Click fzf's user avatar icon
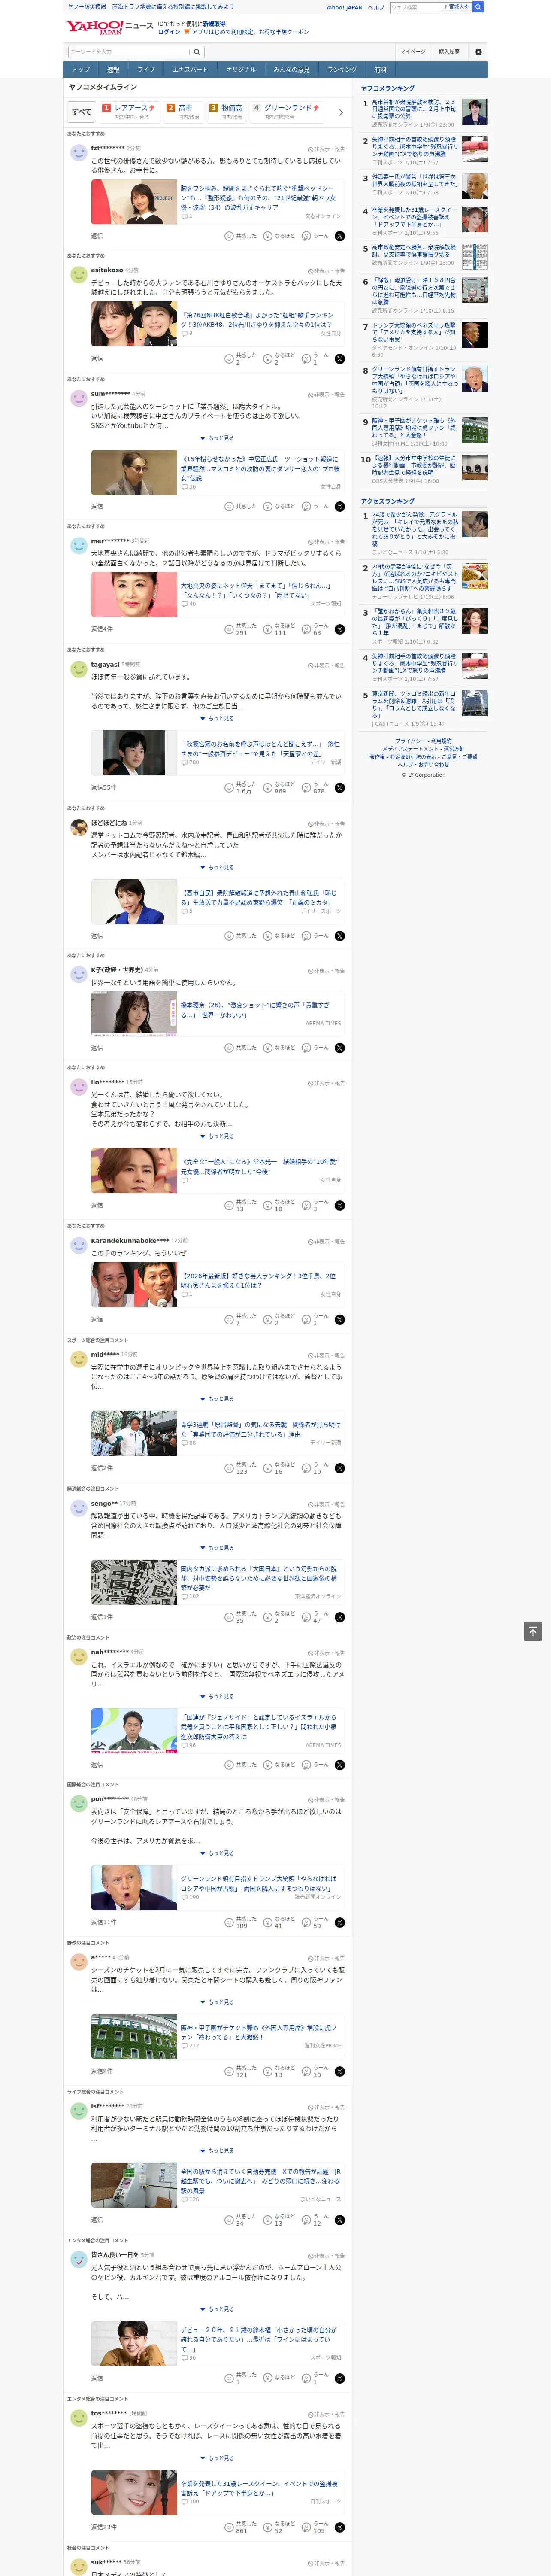 pyautogui.click(x=78, y=153)
